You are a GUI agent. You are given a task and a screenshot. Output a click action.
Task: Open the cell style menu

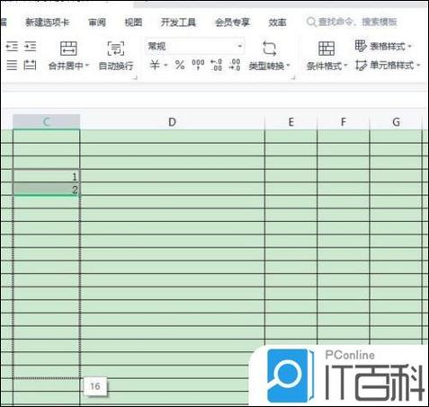388,65
